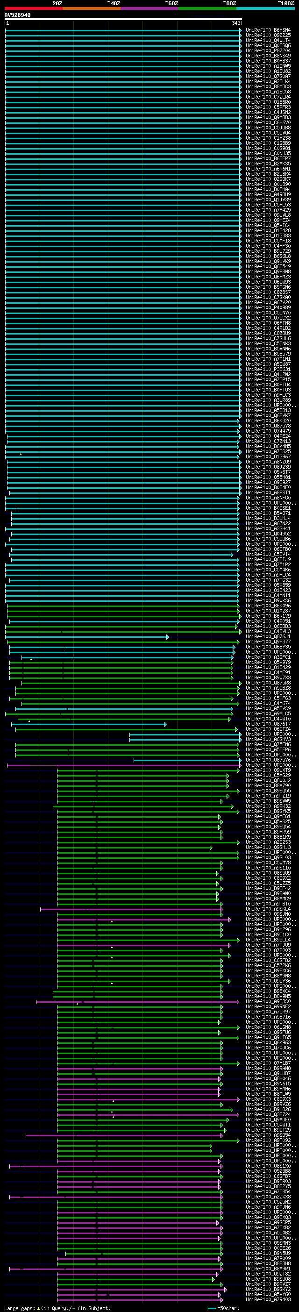
Task: Click the =50char scale legend
Action: (x=224, y=1308)
